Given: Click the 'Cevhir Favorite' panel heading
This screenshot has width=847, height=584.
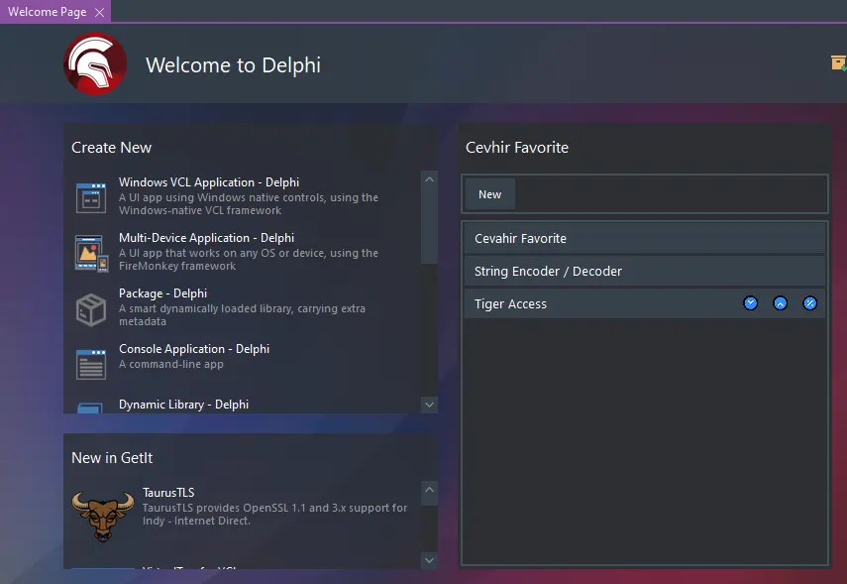Looking at the screenshot, I should 517,148.
